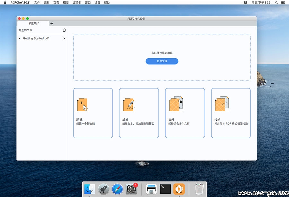Minimize the PDFChef 2021 window
Image resolution: width=289 pixels, height=197 pixels.
click(23, 18)
